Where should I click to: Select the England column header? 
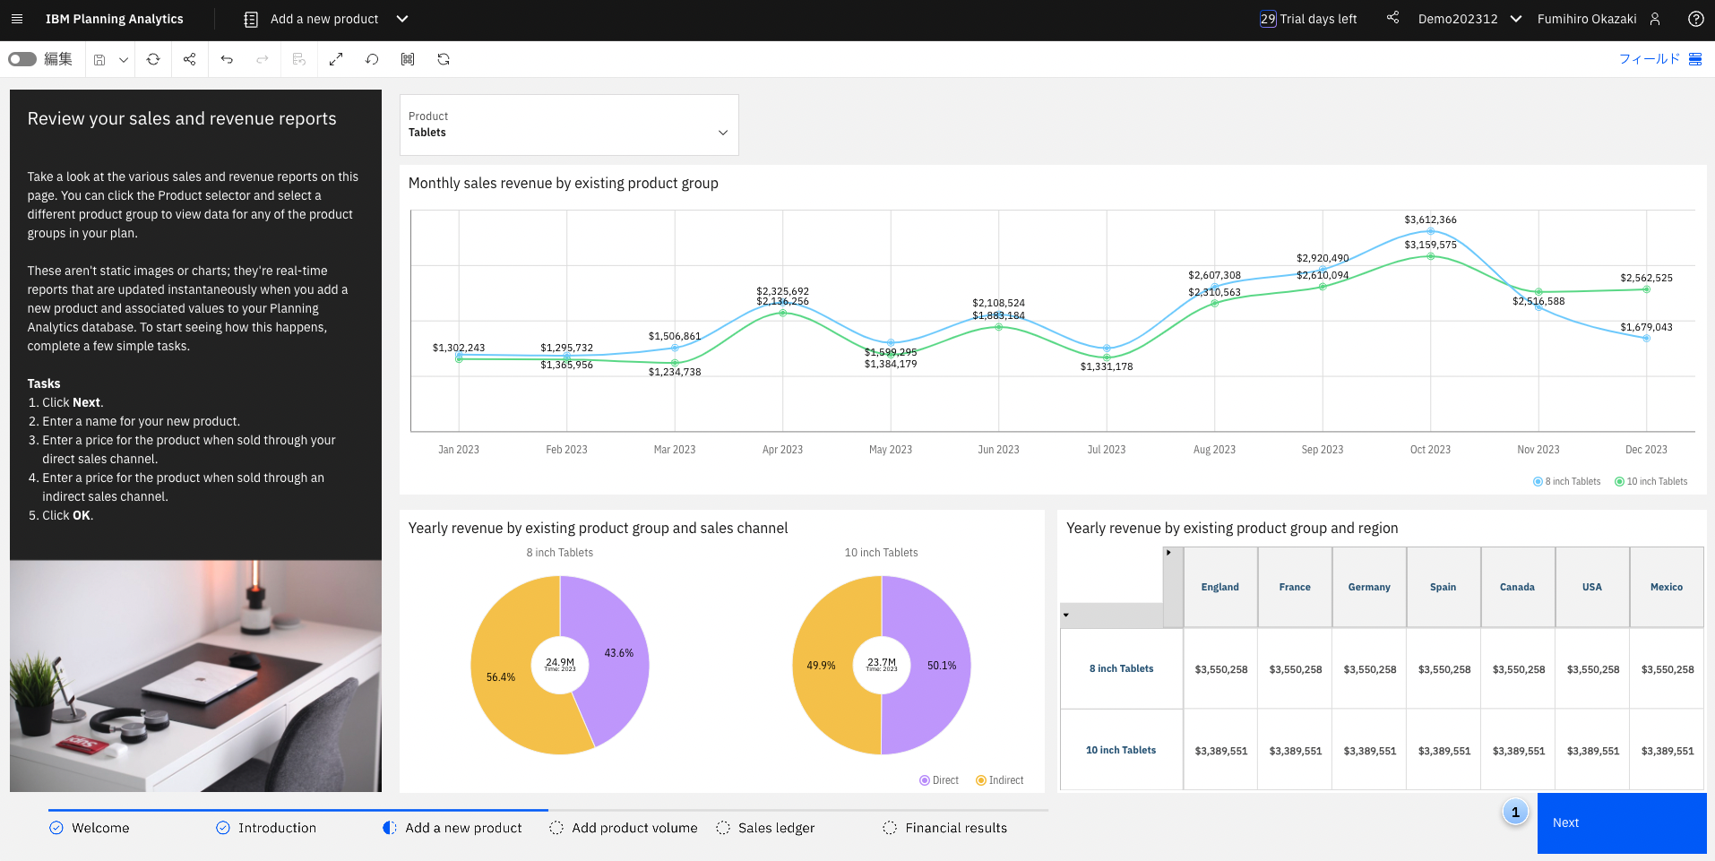pyautogui.click(x=1220, y=587)
